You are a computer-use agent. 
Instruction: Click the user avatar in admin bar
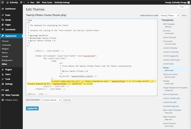pyautogui.click(x=189, y=2)
